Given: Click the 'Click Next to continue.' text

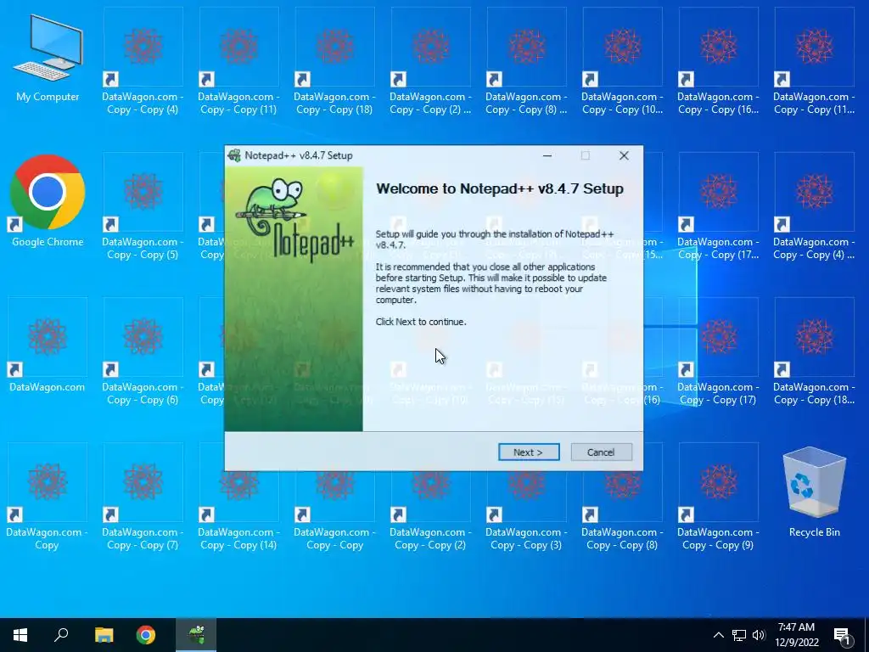Looking at the screenshot, I should [421, 322].
